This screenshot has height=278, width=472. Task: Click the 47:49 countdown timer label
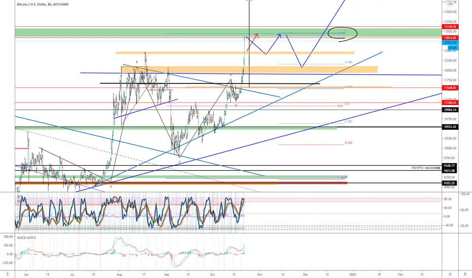click(452, 48)
